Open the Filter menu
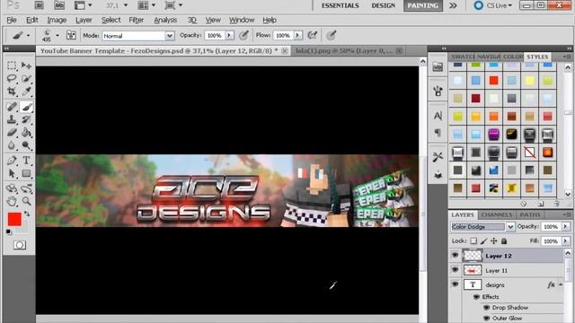 [x=136, y=20]
